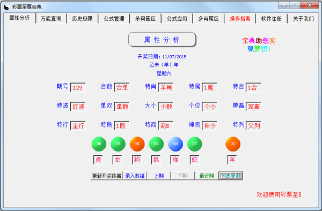
Task: Click the 特波 field showing 红波
Action: [x=78, y=107]
